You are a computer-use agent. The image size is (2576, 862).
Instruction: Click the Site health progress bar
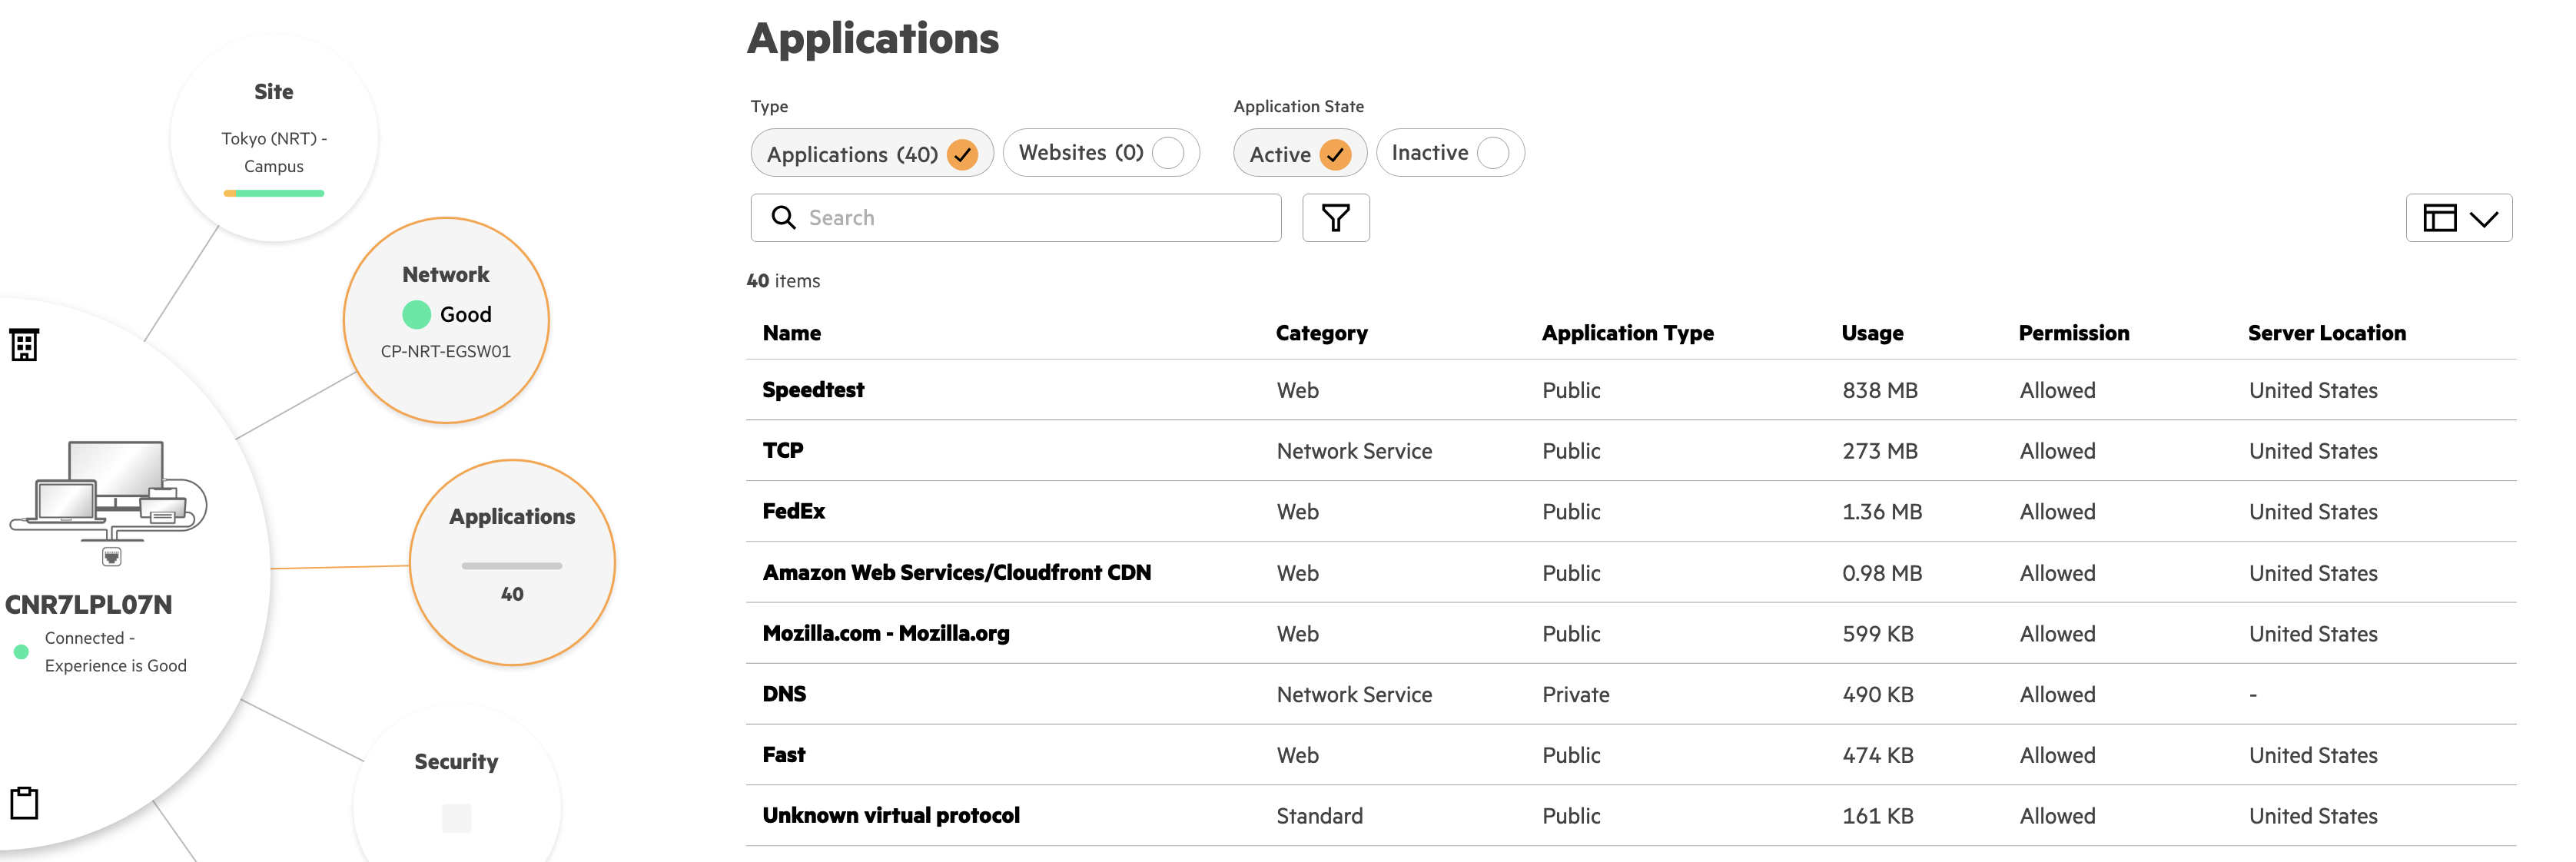[274, 193]
